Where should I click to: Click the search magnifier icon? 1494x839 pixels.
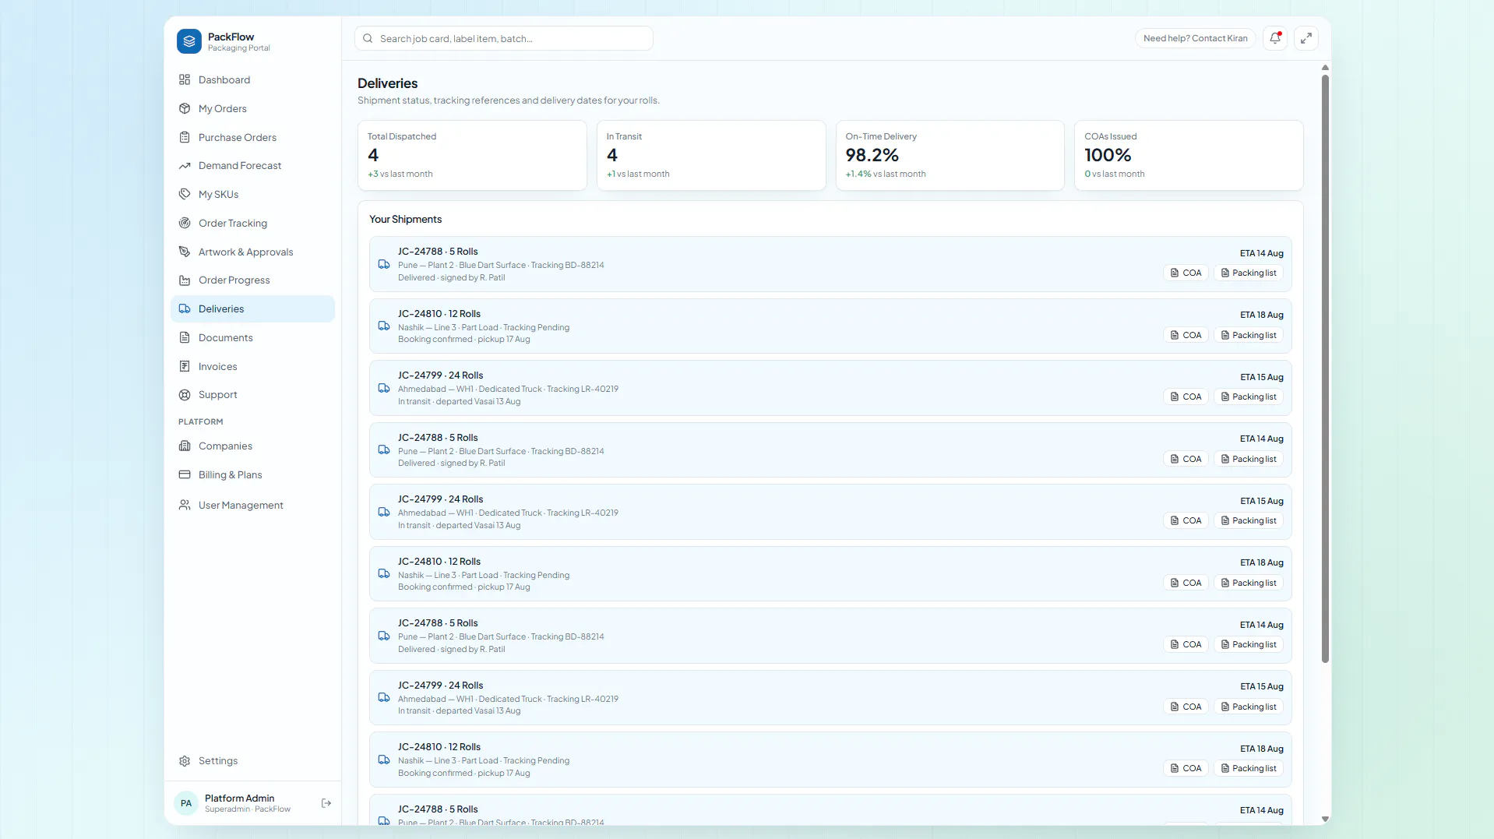pos(368,38)
